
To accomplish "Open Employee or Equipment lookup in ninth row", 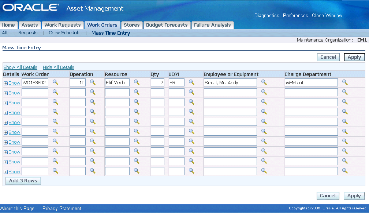I will (x=264, y=161).
